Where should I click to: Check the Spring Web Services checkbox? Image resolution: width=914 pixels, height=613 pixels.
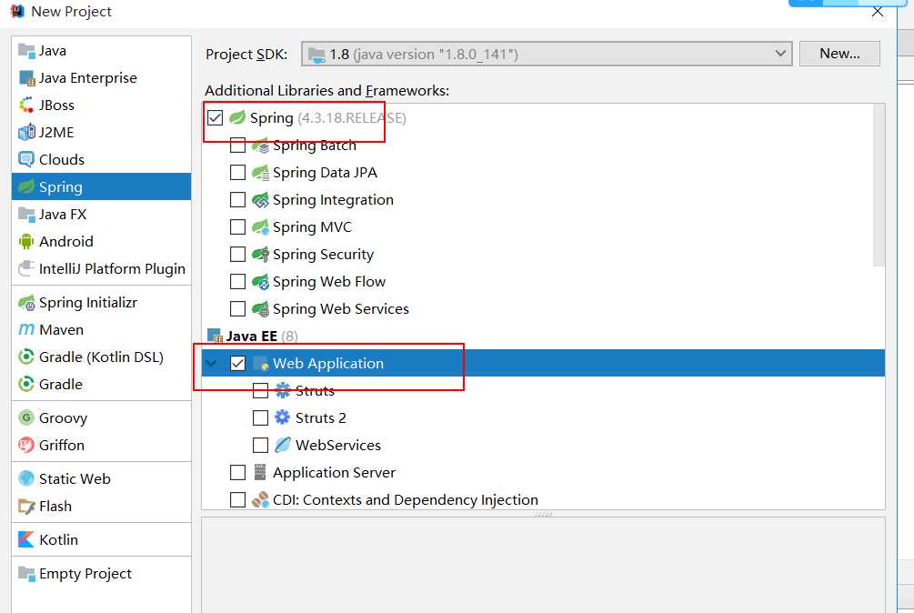tap(238, 309)
